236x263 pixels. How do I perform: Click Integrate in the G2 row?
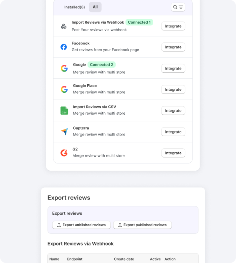tap(173, 153)
